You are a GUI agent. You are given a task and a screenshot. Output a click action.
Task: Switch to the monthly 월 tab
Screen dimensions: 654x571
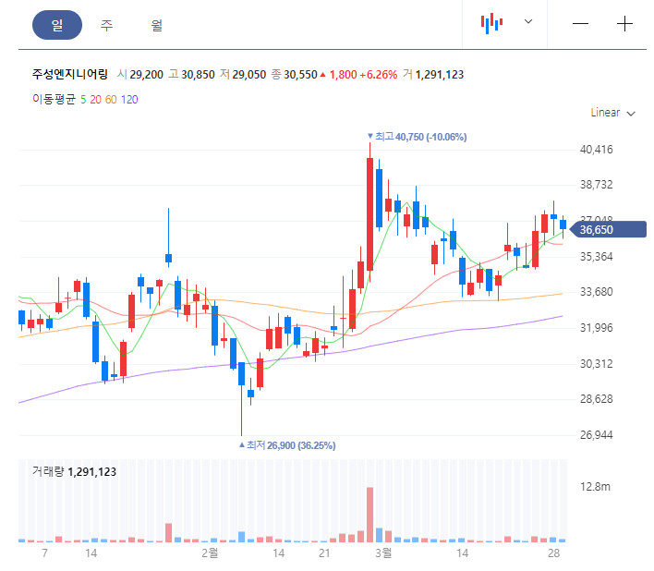[157, 25]
